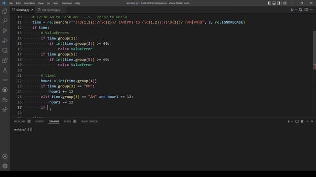Create a new terminal with plus icon
This screenshot has height=177, width=316.
[288, 121]
